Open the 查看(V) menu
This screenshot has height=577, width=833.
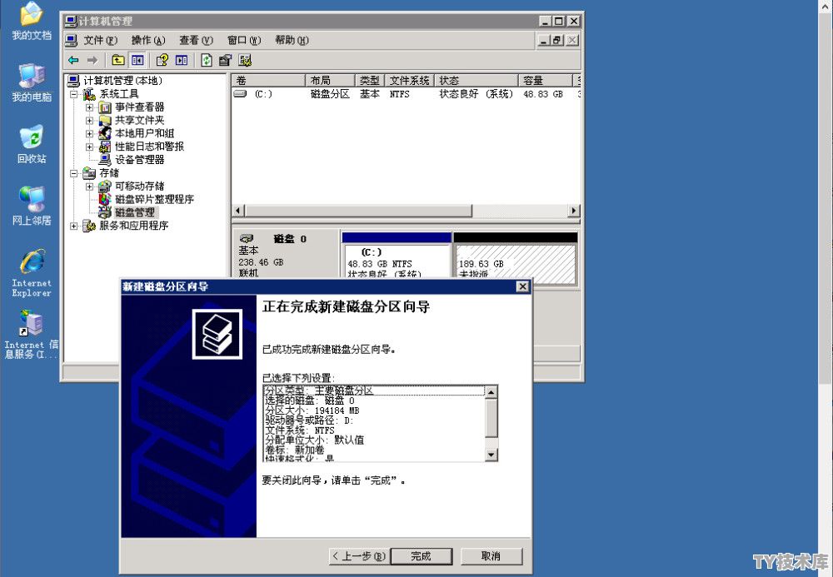196,40
